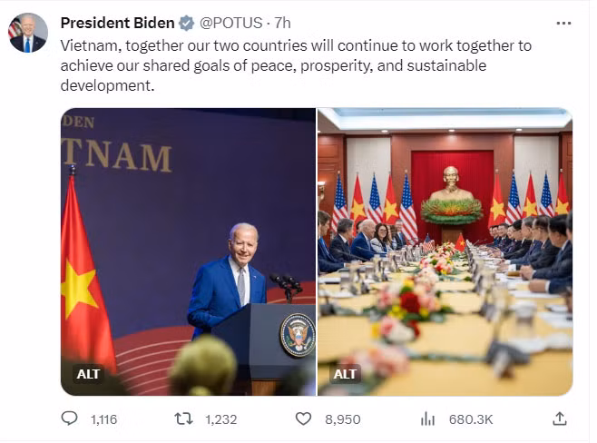Click the 1,232 retweets count

[x=220, y=419]
